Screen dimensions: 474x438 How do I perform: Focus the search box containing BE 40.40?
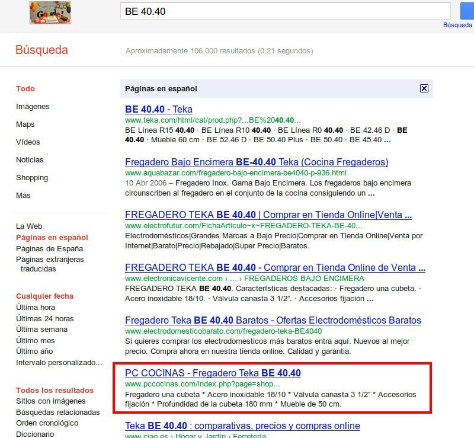286,11
